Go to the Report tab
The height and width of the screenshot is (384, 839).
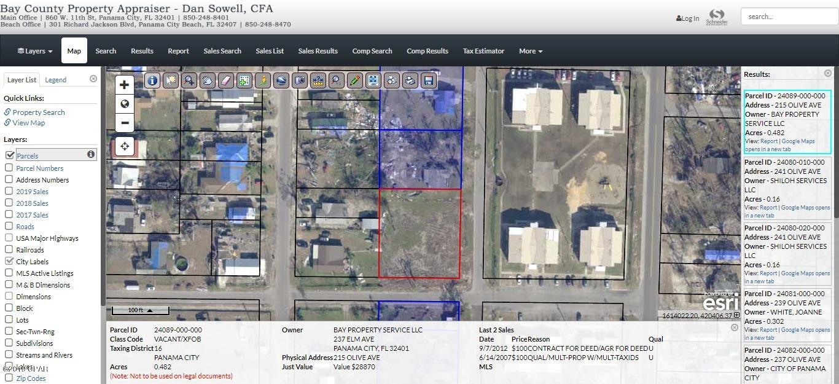coord(178,51)
